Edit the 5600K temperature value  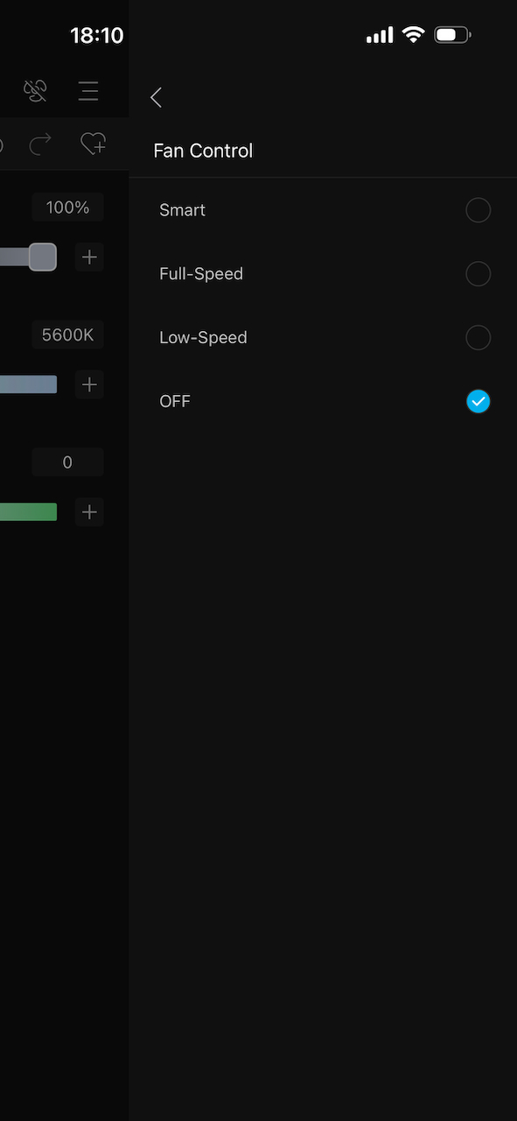tap(67, 334)
